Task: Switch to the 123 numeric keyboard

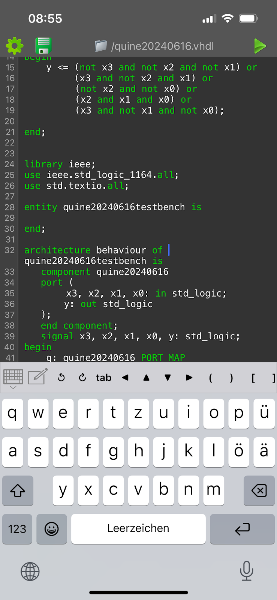Action: point(17,529)
